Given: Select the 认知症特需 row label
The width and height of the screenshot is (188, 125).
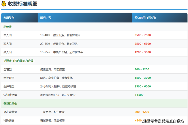Looking at the screenshot, I should 10,95.
